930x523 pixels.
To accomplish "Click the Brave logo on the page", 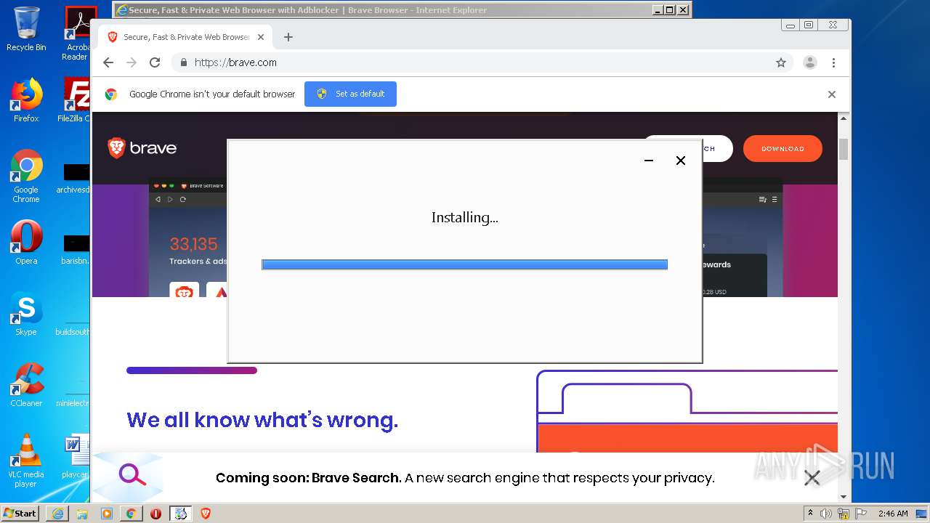I will [x=142, y=148].
